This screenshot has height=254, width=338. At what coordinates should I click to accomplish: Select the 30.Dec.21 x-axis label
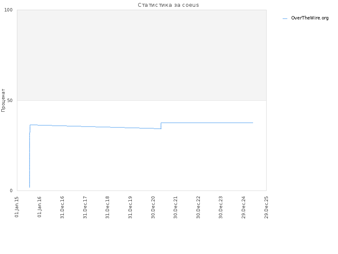pyautogui.click(x=176, y=207)
